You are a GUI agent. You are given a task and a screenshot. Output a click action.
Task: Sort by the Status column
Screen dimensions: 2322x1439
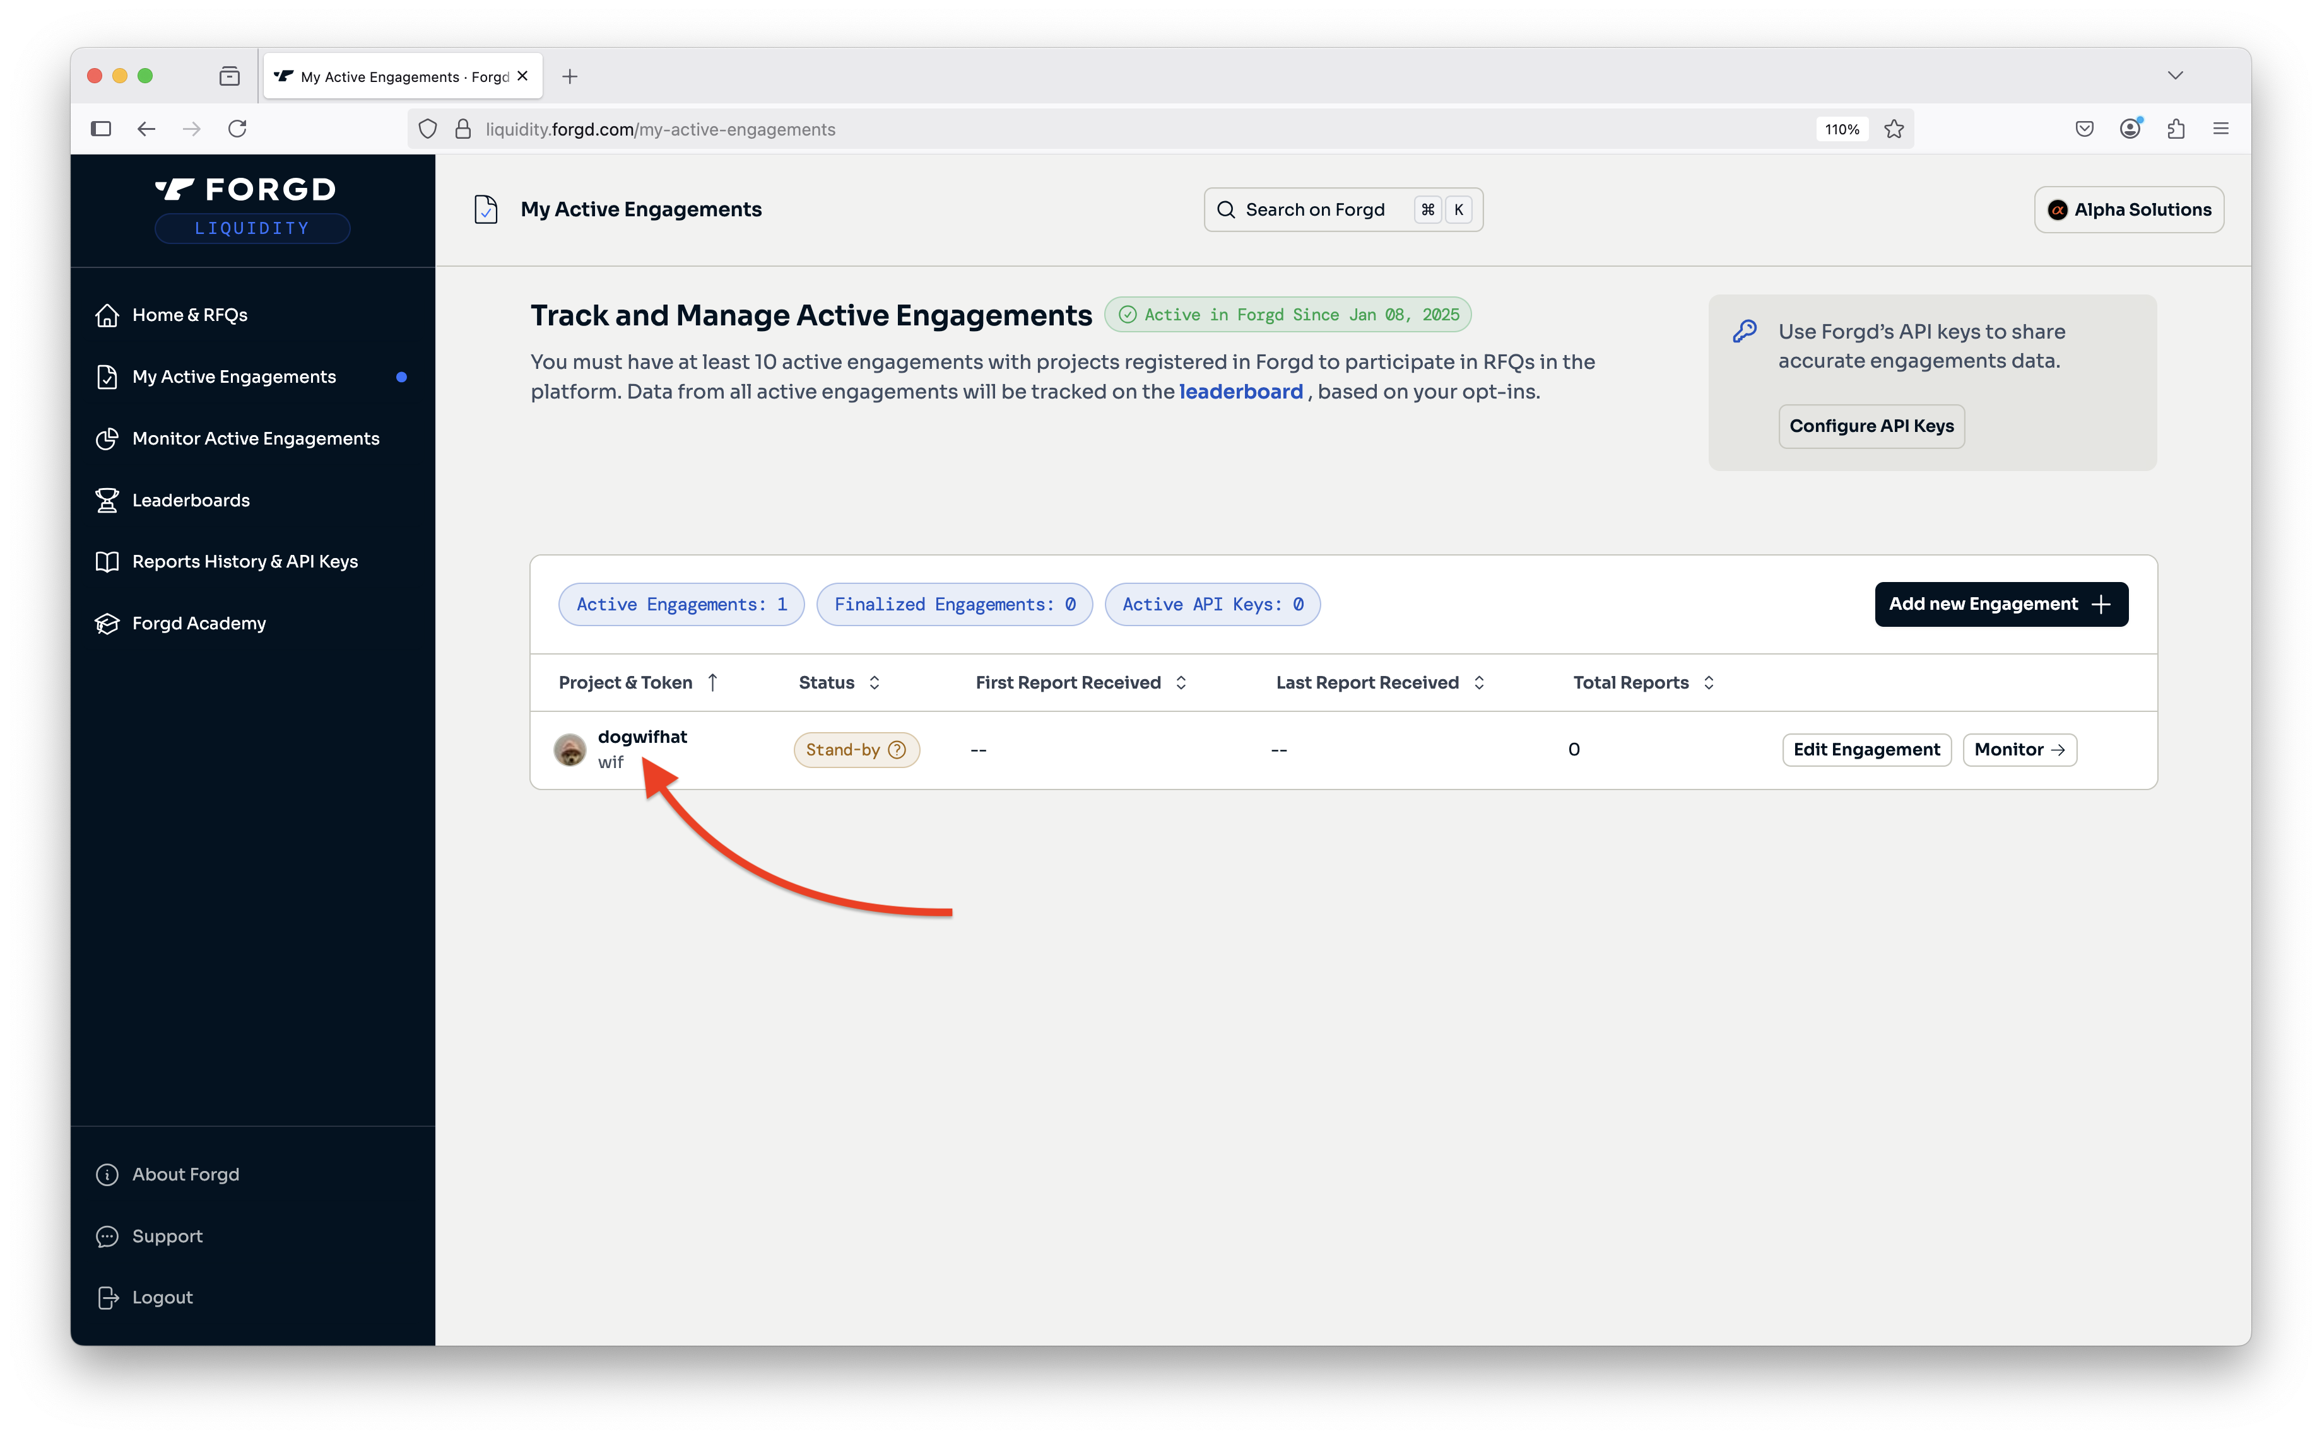pos(874,684)
